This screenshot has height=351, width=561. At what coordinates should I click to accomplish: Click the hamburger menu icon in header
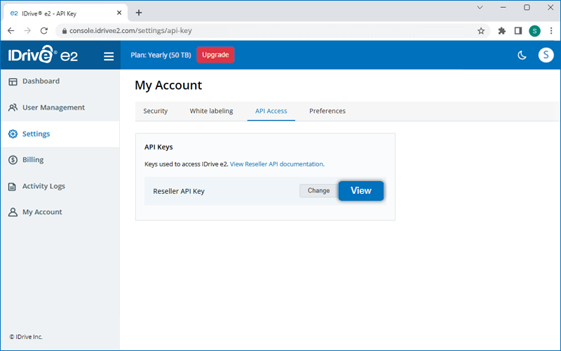(109, 56)
